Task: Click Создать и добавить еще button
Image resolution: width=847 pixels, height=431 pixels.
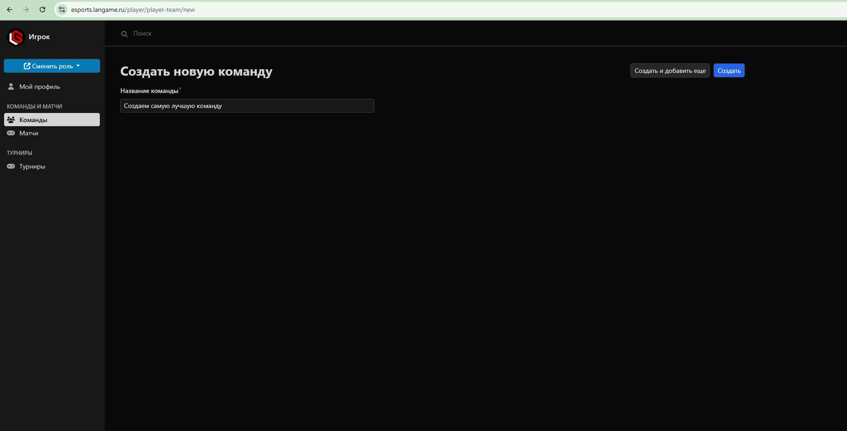Action: 670,71
